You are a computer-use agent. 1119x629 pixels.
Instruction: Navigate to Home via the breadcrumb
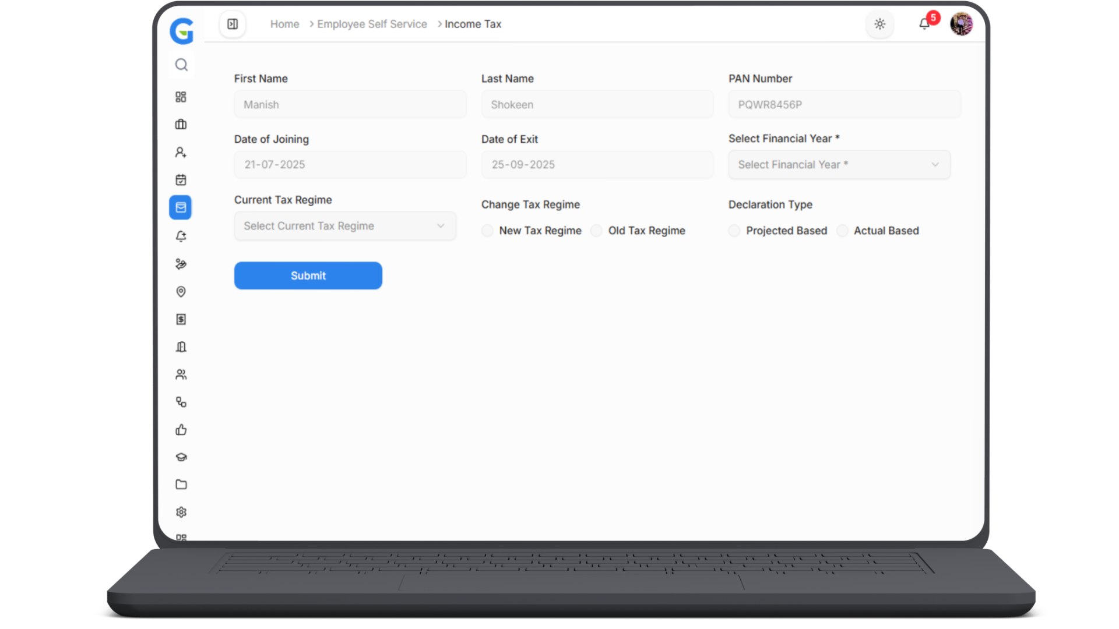tap(284, 24)
